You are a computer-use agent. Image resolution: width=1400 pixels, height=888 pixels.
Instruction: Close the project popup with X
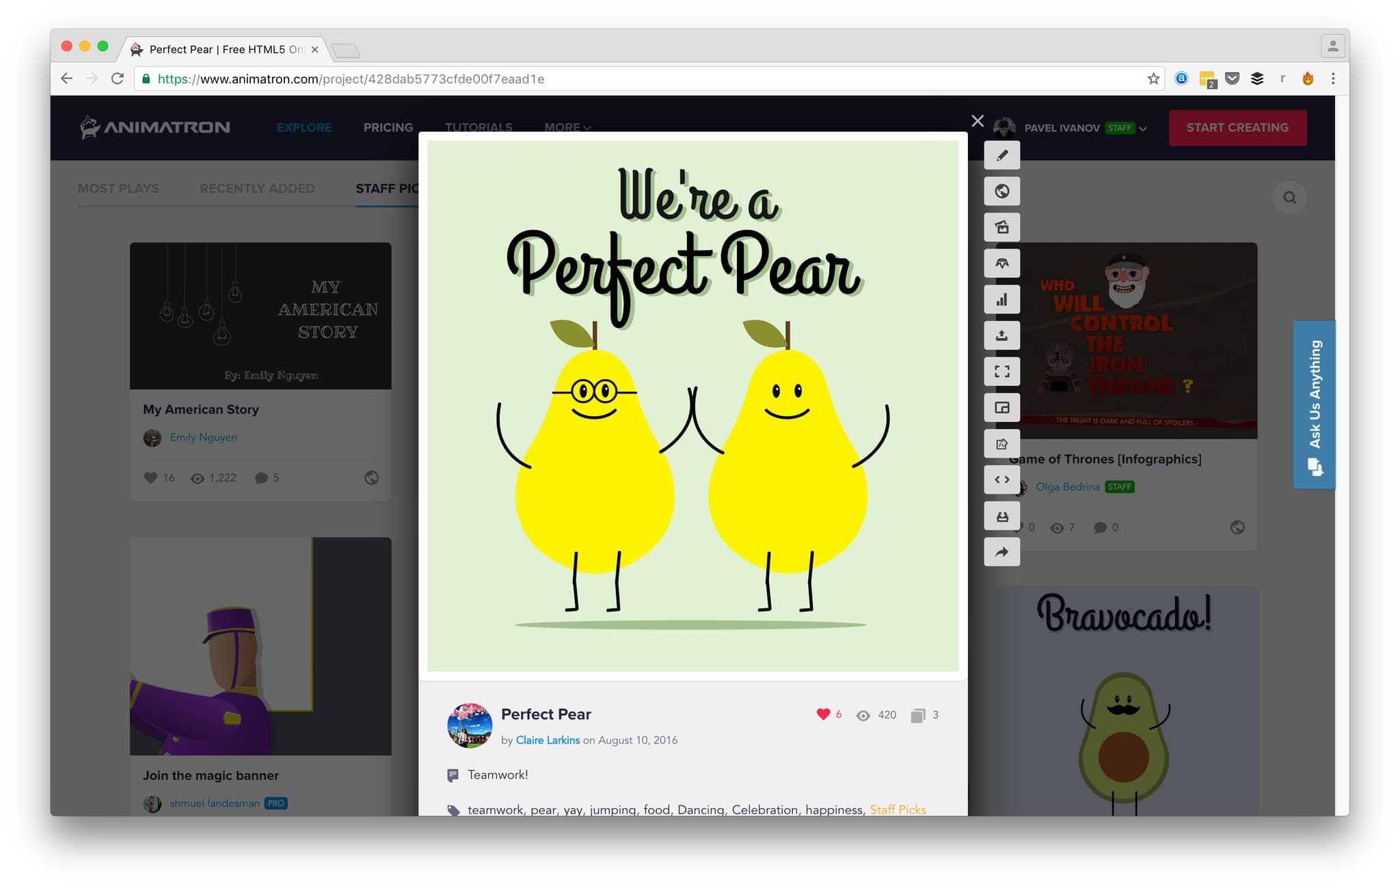(x=978, y=121)
